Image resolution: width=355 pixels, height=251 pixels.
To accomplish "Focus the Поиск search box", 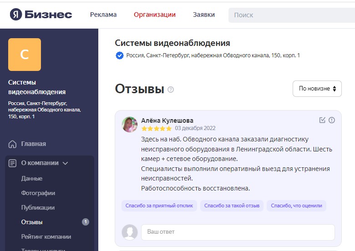I will (x=291, y=15).
